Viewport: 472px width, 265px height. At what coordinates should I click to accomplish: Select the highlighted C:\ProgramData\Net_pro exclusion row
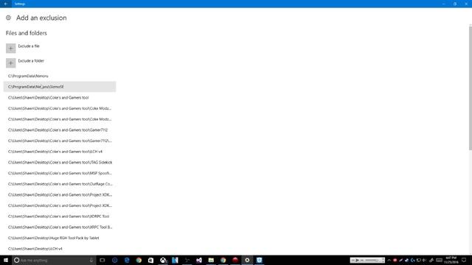pyautogui.click(x=60, y=87)
